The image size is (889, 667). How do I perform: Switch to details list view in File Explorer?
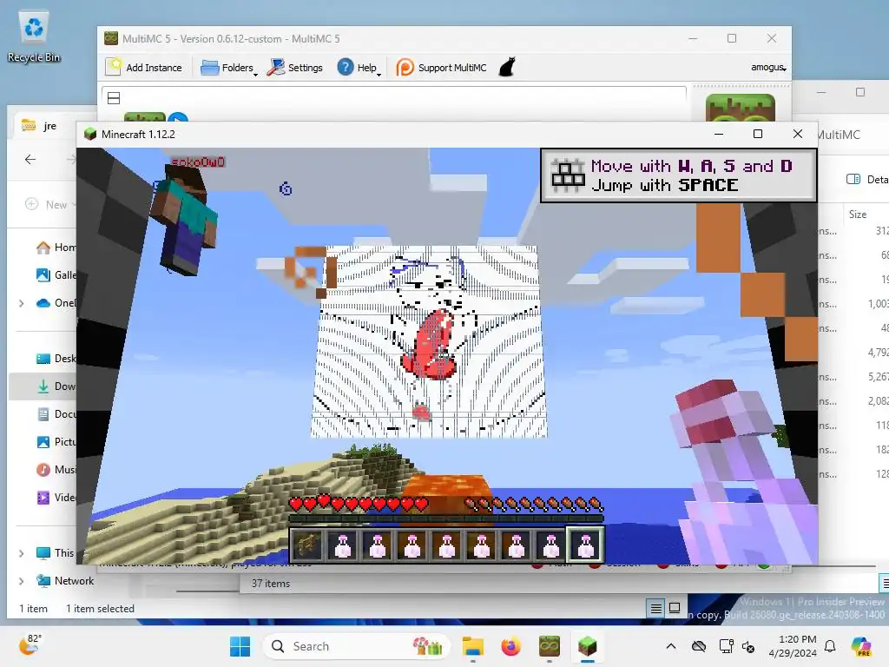656,608
